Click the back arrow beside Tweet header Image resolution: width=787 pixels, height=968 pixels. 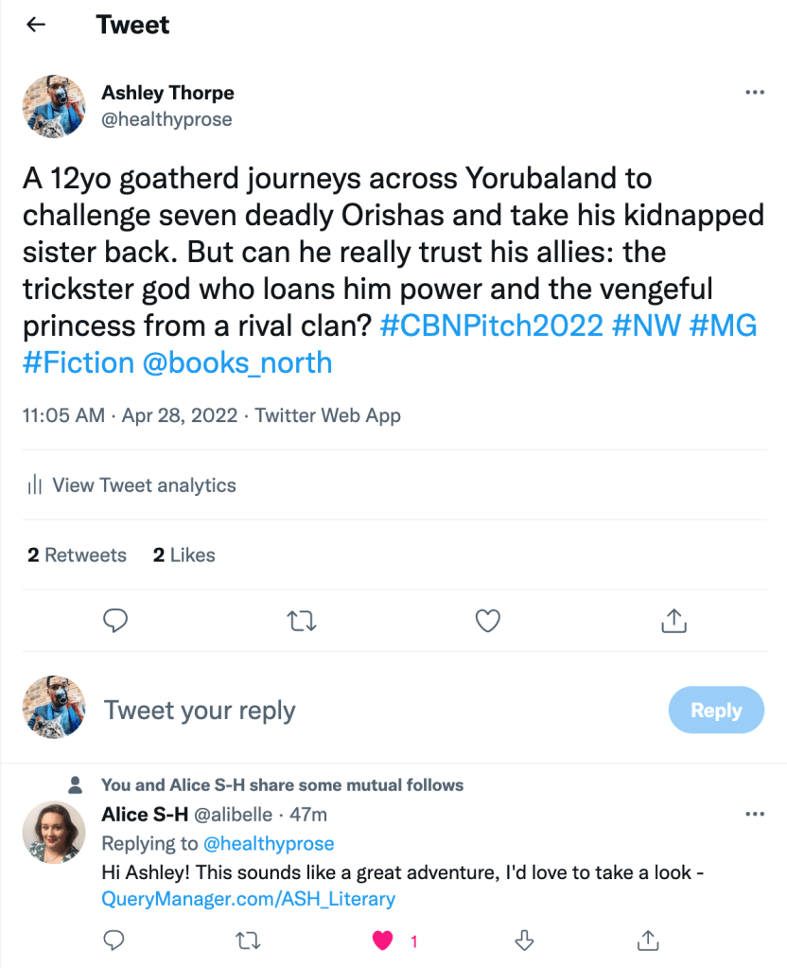(36, 26)
